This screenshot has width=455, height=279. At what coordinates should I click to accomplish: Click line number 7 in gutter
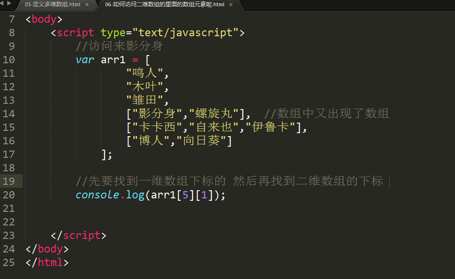point(12,19)
